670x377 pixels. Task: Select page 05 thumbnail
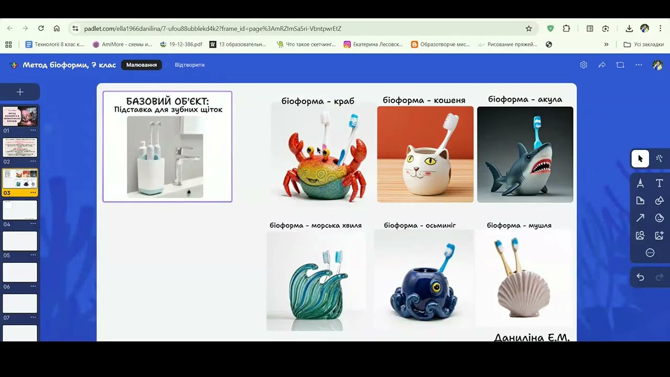(x=20, y=241)
